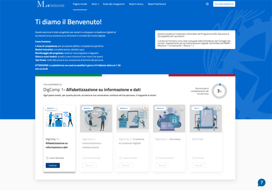Click Bloccato button on Test finale card

point(199,165)
